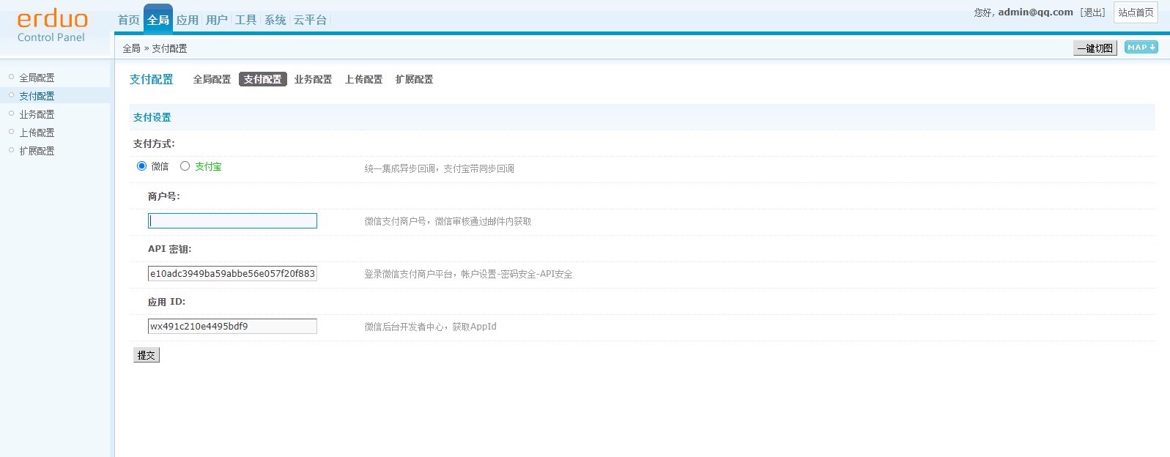Click the API 密钥 input field

click(232, 273)
